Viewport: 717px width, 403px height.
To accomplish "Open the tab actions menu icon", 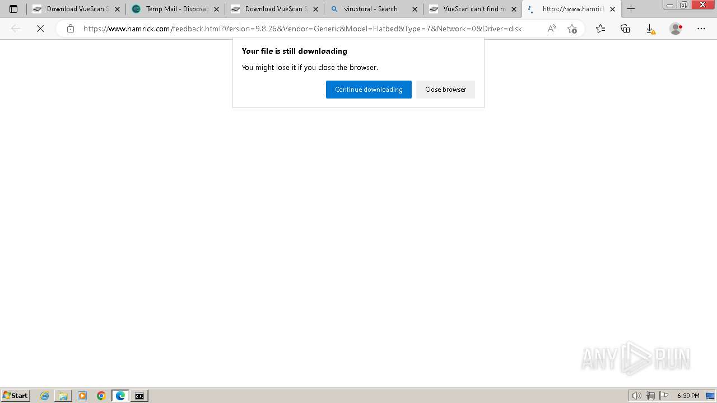I will 13,9.
